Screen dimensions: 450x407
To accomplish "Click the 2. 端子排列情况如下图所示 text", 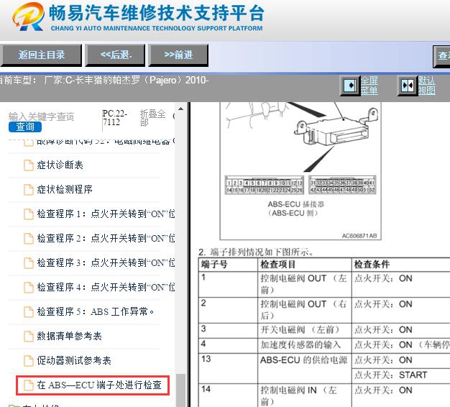I will pos(256,252).
